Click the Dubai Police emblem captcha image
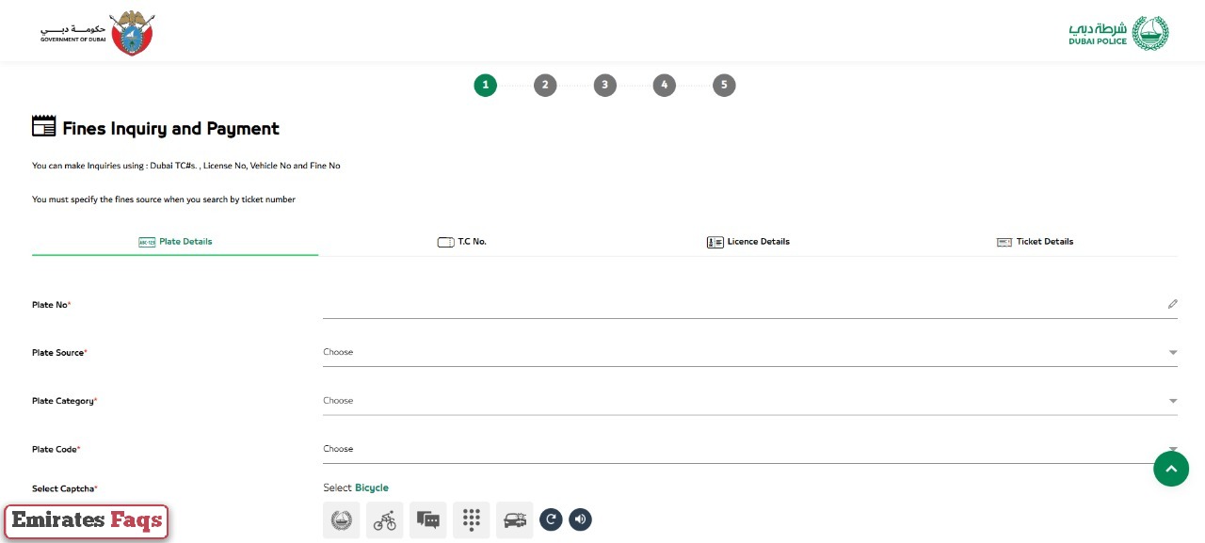Viewport: 1205px width, 543px height. tap(341, 519)
